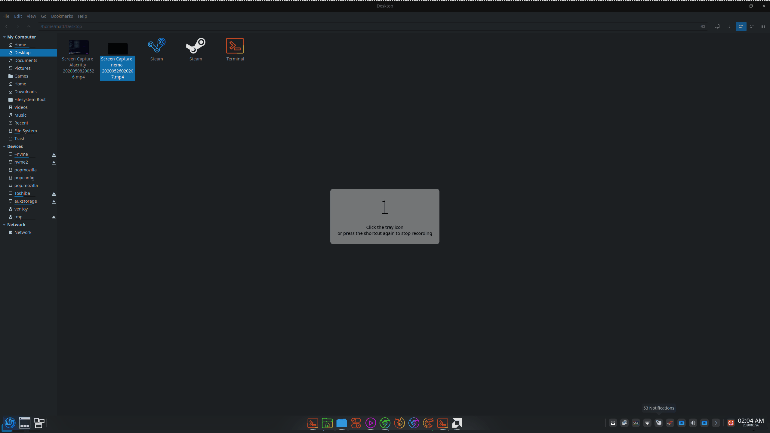Screen dimensions: 770x433
Task: Toggle location entry mode icon
Action: click(x=717, y=26)
